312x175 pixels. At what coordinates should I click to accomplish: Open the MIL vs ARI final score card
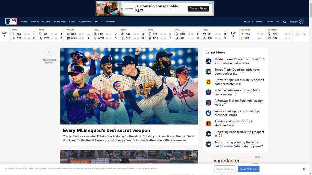214,34
